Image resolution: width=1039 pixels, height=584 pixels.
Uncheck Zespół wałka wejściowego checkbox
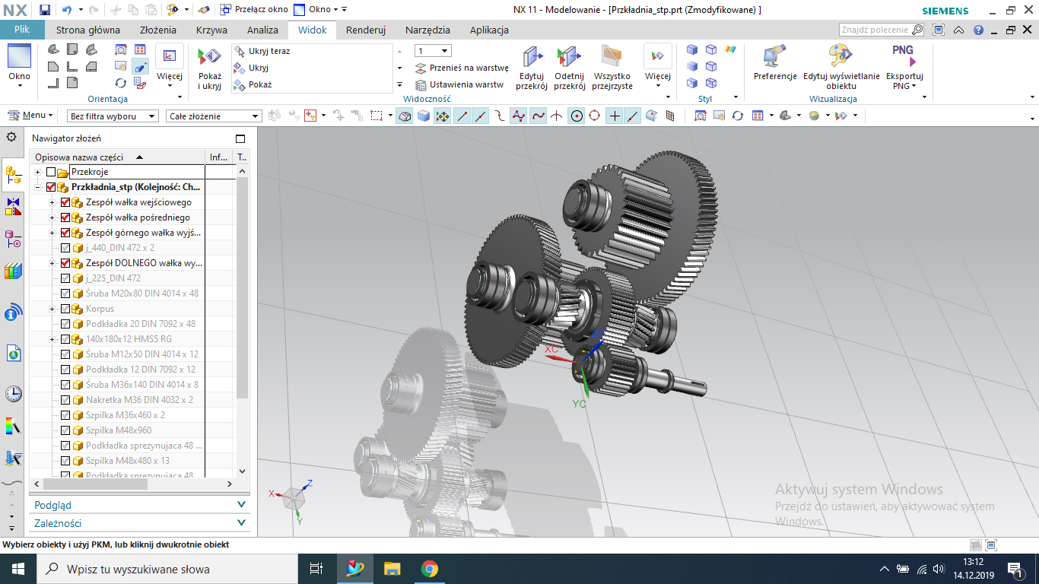pos(65,202)
